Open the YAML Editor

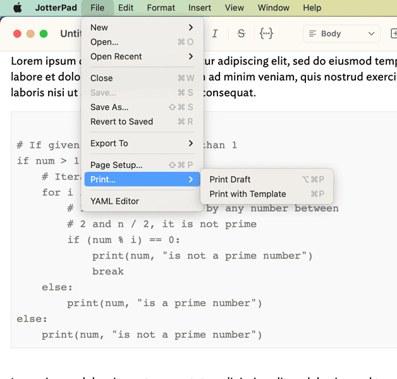click(x=142, y=201)
